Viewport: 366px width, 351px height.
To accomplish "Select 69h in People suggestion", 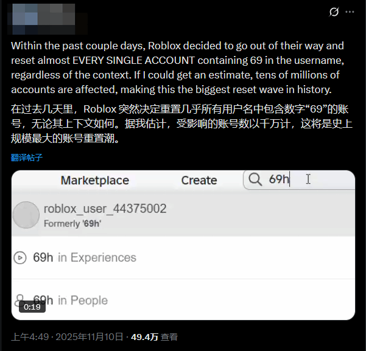I will click(183, 300).
